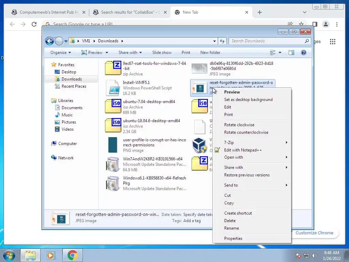Select Network in the navigation pane
349x262 pixels.
pos(66,158)
